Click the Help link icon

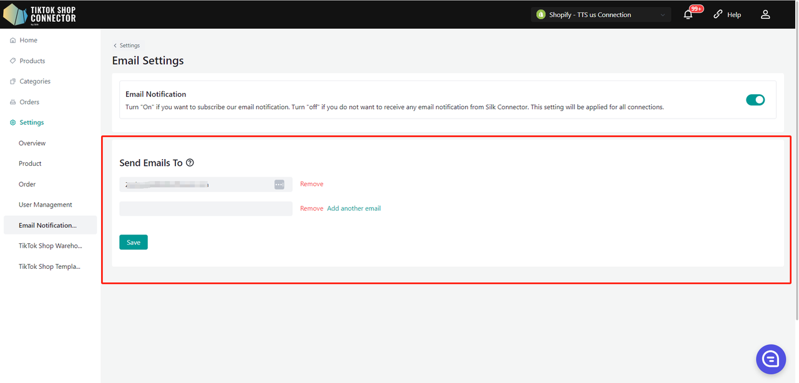coord(718,14)
